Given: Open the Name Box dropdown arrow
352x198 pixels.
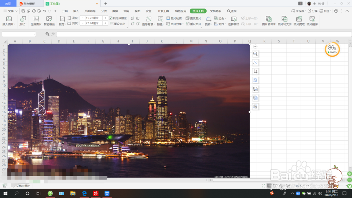Looking at the screenshot, I should tap(34, 34).
